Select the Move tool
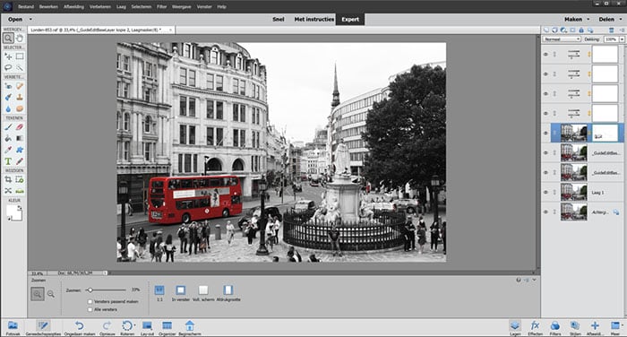This screenshot has width=627, height=337. [x=8, y=56]
